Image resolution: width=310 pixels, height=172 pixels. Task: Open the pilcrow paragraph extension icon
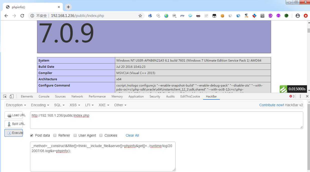(246, 16)
